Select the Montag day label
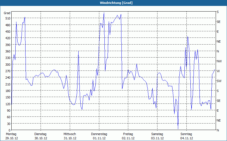The image size is (227, 141). pyautogui.click(x=11, y=134)
